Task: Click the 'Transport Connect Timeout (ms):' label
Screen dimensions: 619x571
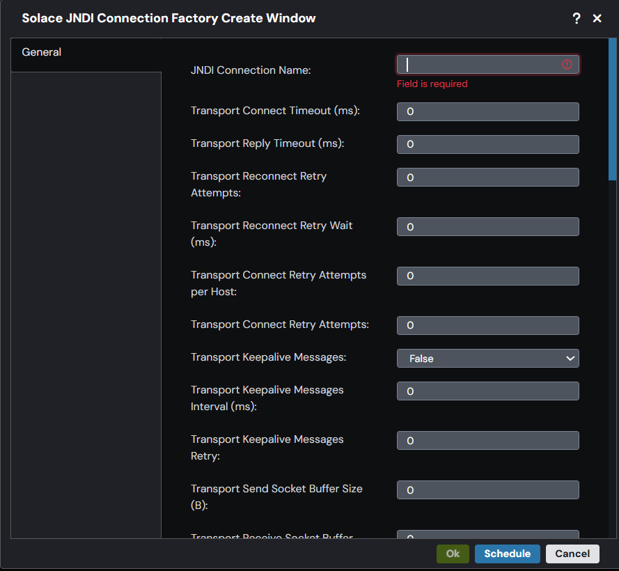Action: tap(275, 111)
